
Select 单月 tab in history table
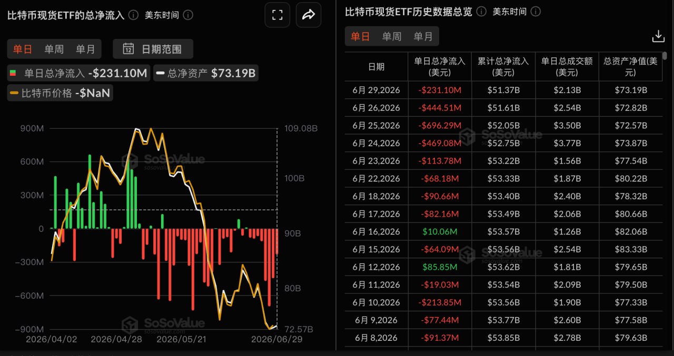point(423,36)
